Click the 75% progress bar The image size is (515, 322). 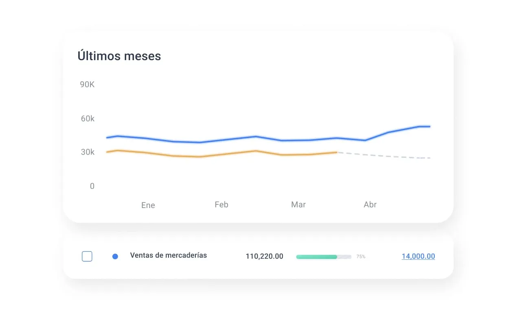324,256
